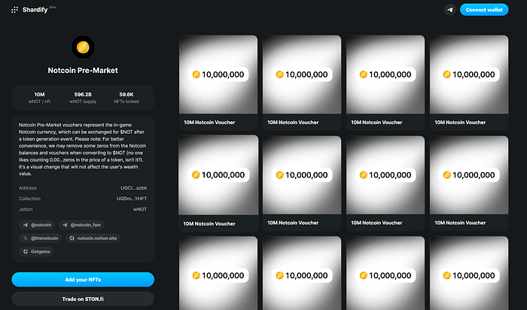This screenshot has height=310, width=527.
Task: Connect wallet using the header button
Action: click(x=484, y=10)
